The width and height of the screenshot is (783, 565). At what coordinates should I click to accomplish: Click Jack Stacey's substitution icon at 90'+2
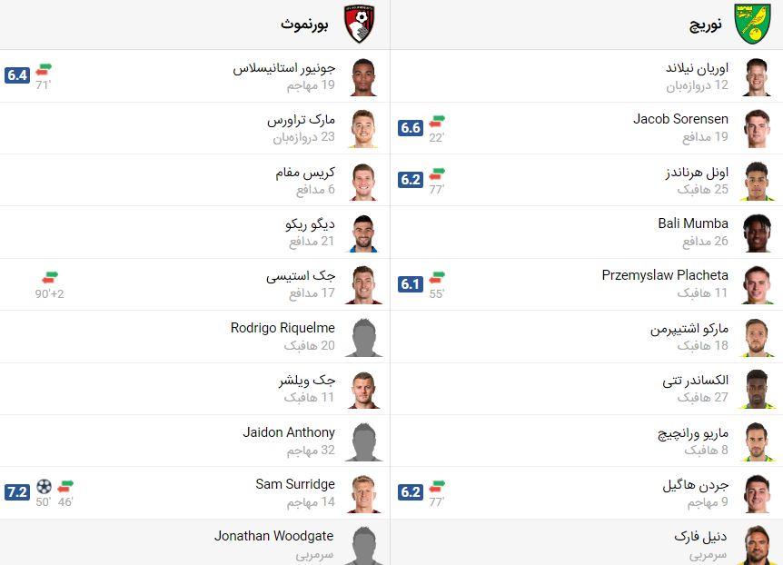50,277
